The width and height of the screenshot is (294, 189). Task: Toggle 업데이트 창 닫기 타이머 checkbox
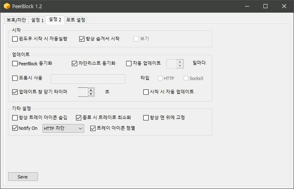pos(15,92)
